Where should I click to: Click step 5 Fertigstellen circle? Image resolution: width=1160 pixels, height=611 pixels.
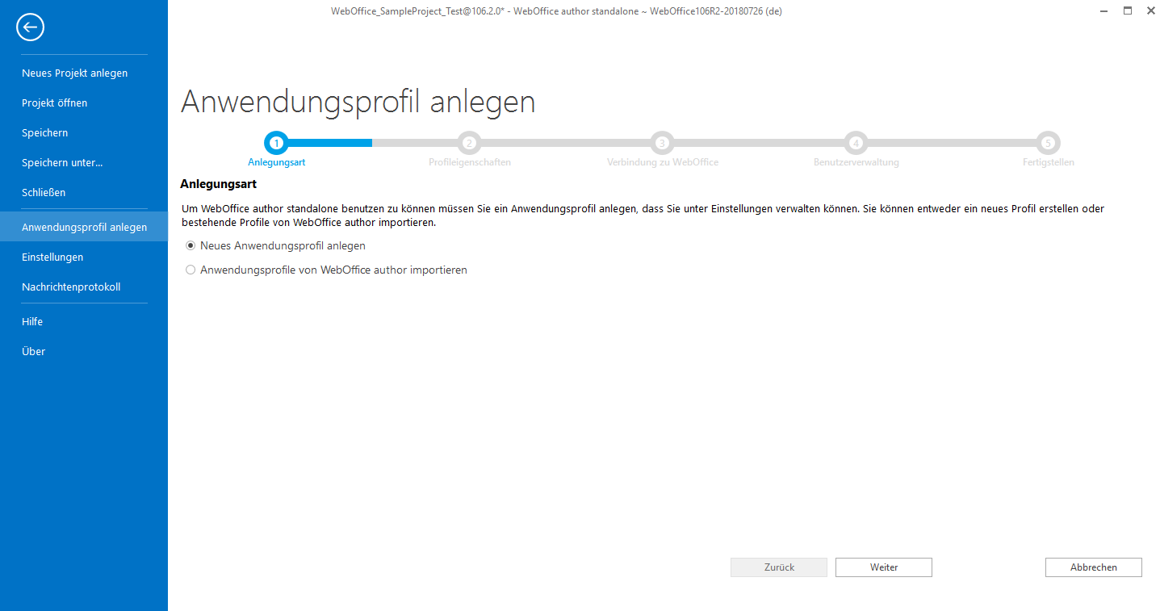pyautogui.click(x=1048, y=143)
